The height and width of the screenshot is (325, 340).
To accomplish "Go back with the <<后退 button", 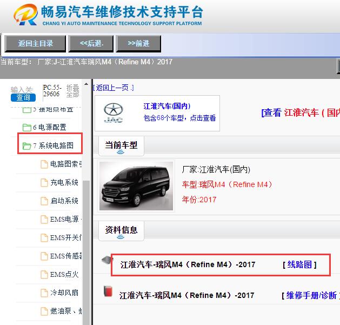I will [91, 44].
